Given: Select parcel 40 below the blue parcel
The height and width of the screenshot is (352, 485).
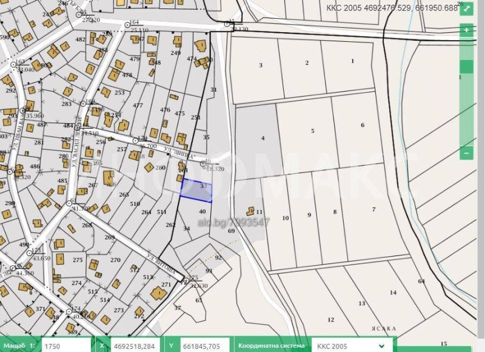Looking at the screenshot, I should [x=203, y=214].
